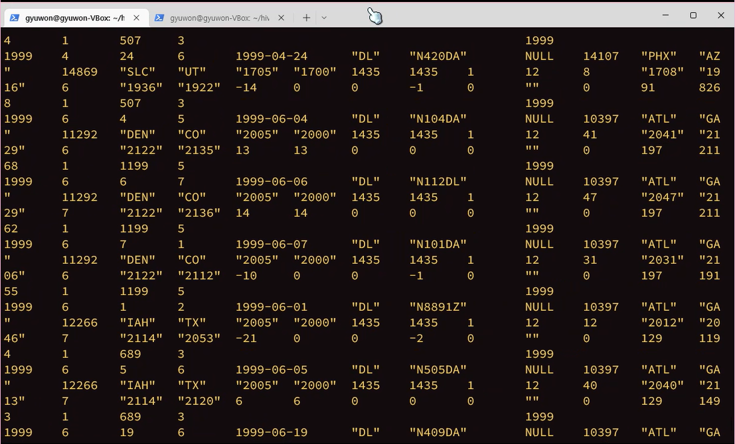Minimize the terminal window
735x444 pixels.
(665, 15)
